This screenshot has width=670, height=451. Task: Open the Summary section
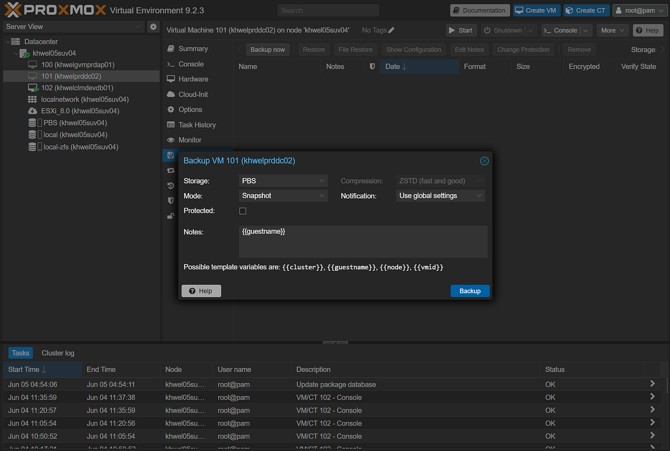click(x=193, y=49)
